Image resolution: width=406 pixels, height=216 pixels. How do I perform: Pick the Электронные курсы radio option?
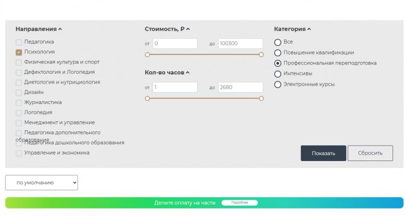click(278, 85)
